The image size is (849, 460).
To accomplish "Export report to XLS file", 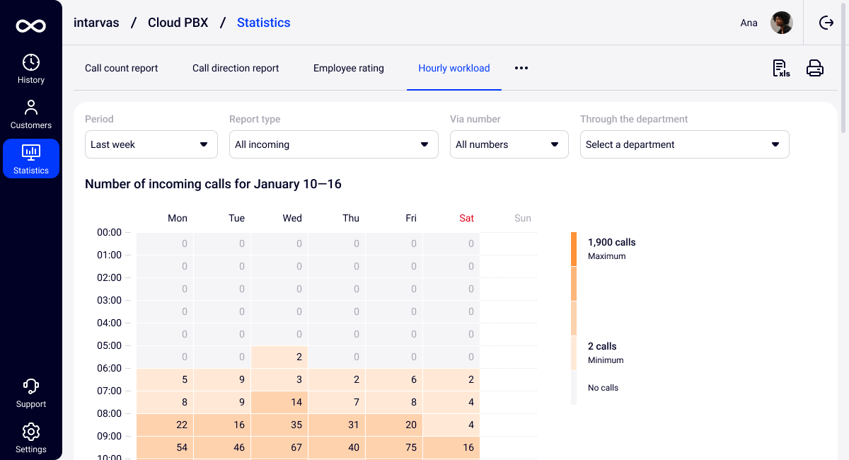I will pyautogui.click(x=781, y=69).
